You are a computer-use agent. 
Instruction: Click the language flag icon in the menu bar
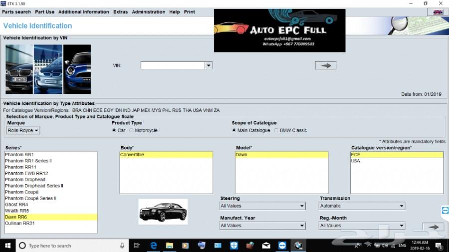438,12
